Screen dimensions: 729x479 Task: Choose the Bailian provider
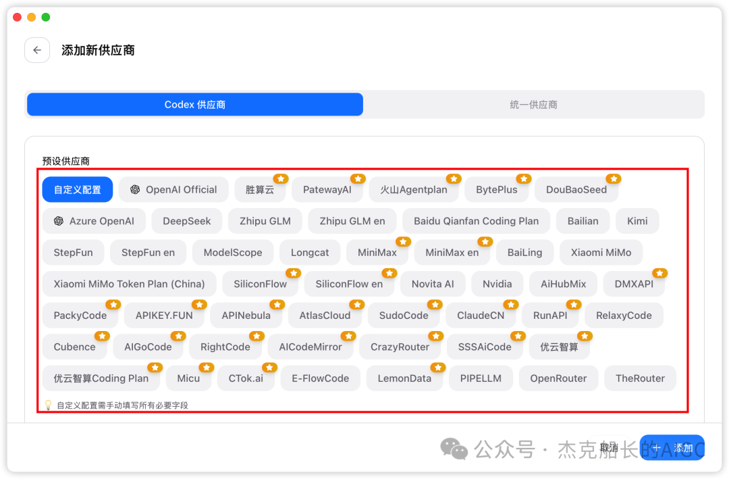tap(583, 221)
